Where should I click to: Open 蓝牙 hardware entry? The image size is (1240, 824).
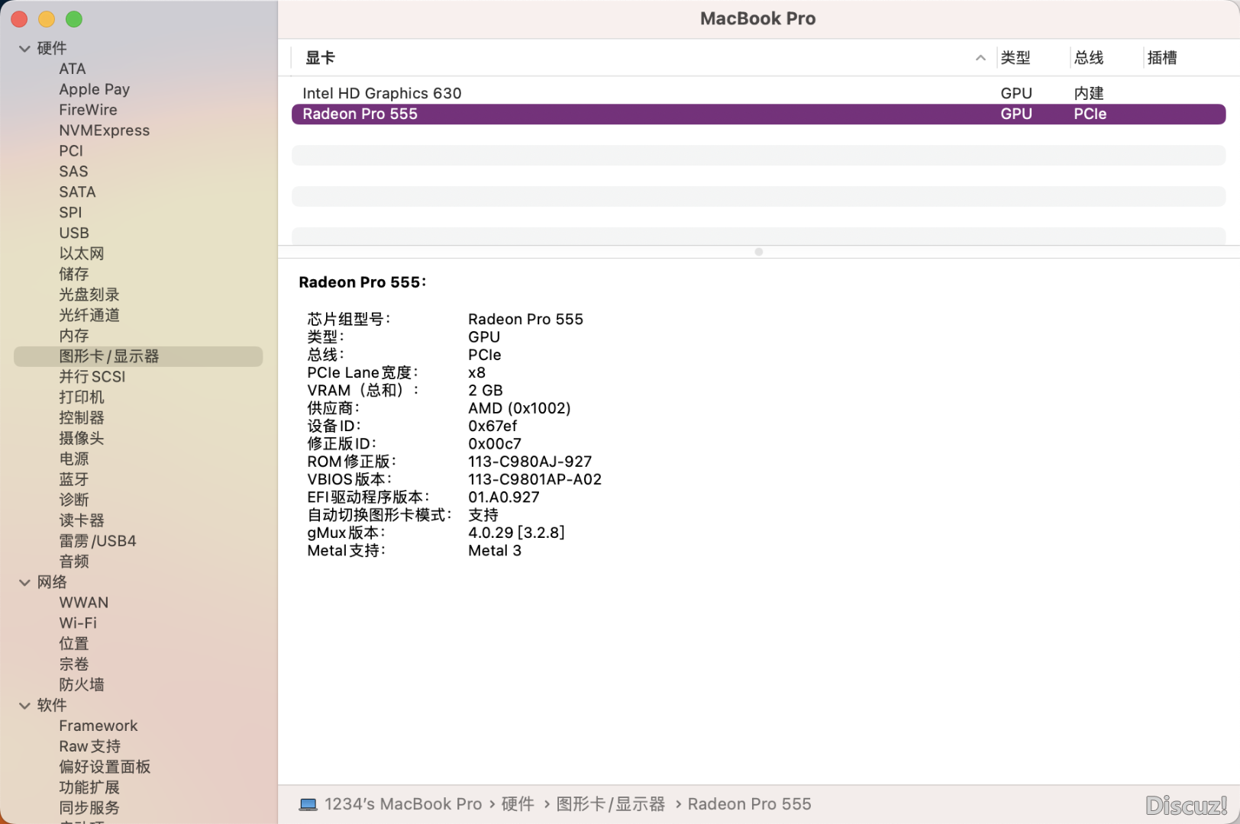(x=74, y=480)
